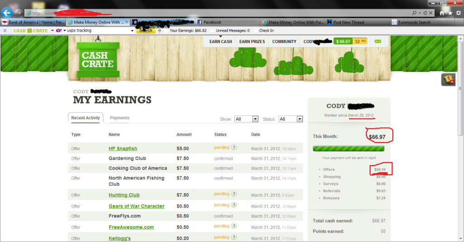This screenshot has width=464, height=242.
Task: Click help icon beside Hunting Club pending
Action: click(234, 194)
